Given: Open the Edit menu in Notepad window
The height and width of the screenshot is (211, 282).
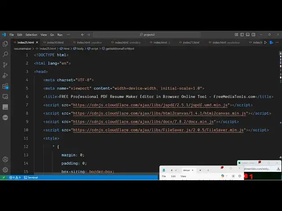Looking at the screenshot, I should click(x=173, y=176).
